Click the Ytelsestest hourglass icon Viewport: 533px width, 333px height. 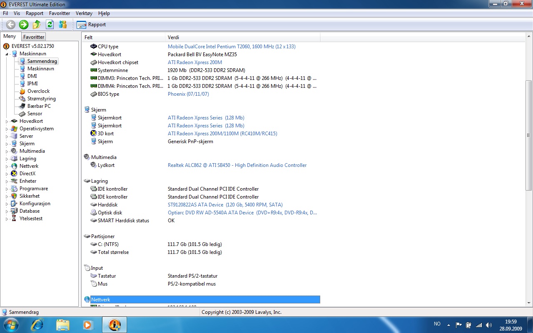click(14, 219)
